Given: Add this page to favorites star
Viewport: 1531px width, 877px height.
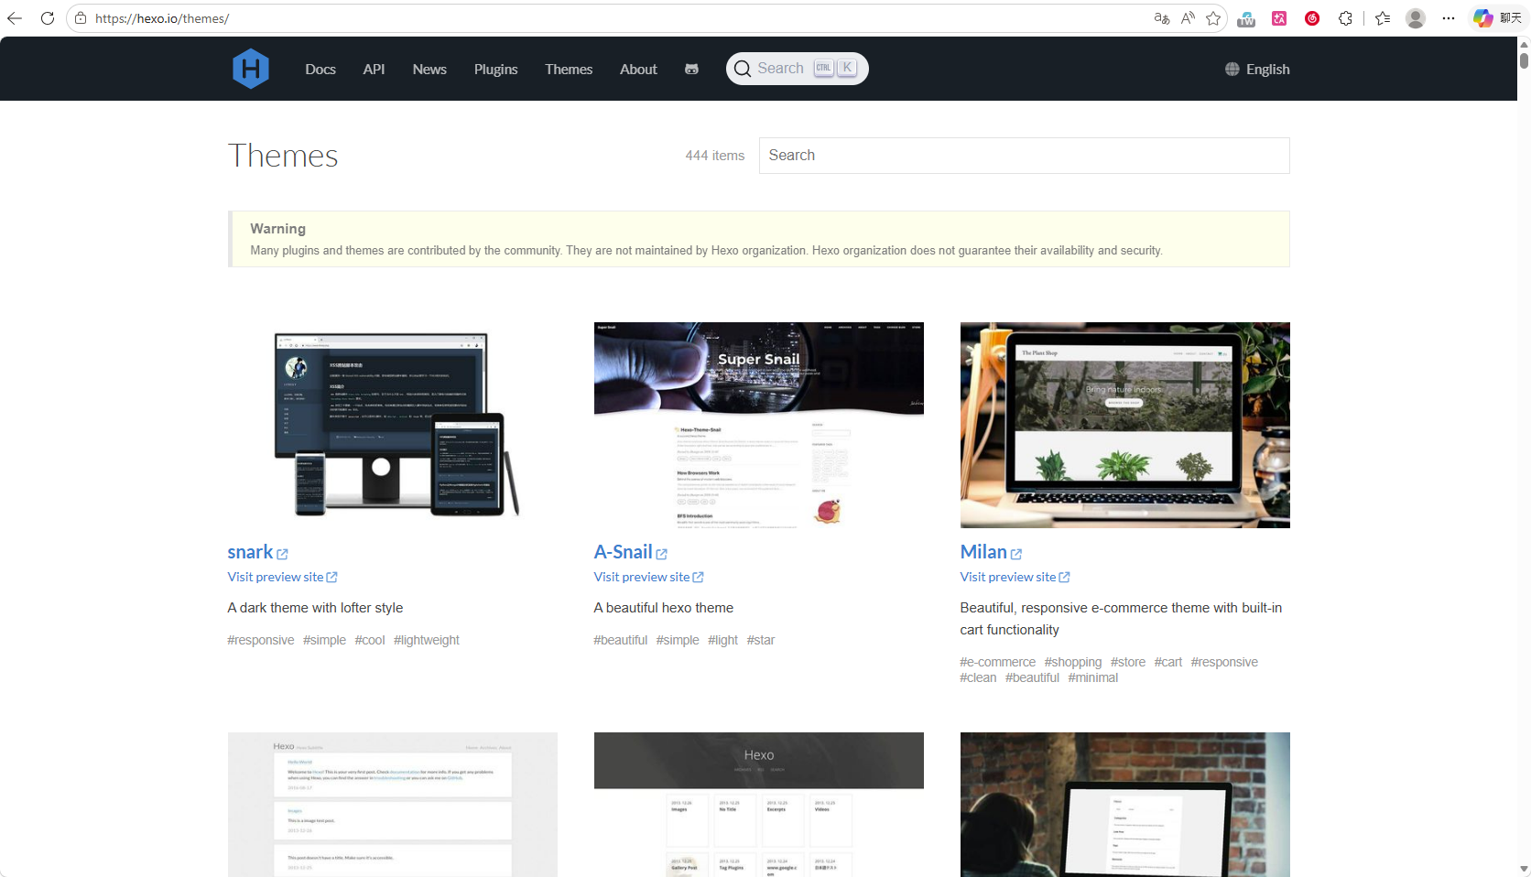Looking at the screenshot, I should point(1213,18).
